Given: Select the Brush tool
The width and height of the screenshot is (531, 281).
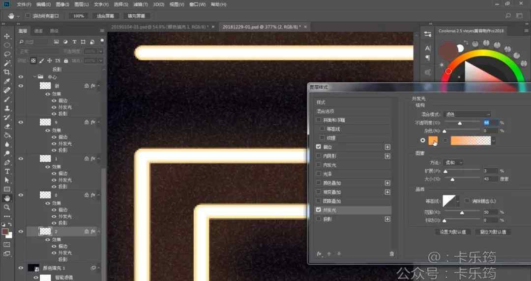Looking at the screenshot, I should tap(7, 99).
